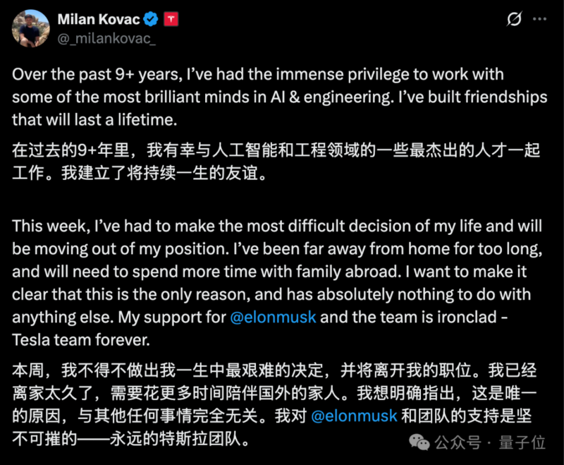Click the Chinese paragraph starting 在过去的9+年里
The image size is (564, 465).
276,162
